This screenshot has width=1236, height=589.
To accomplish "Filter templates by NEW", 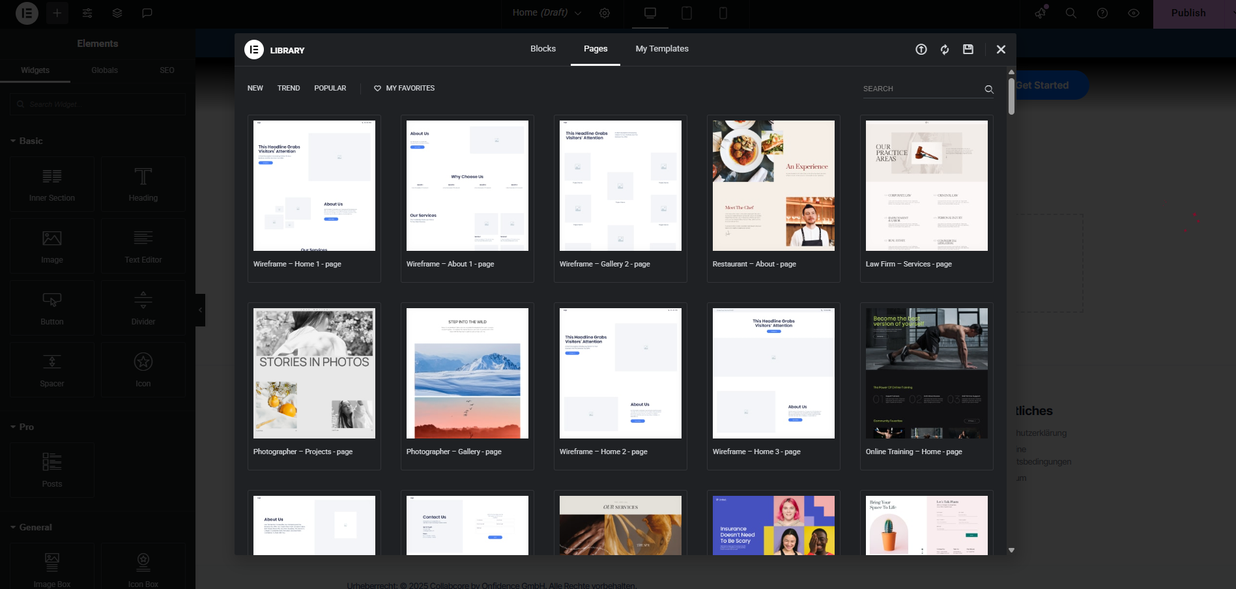I will 255,88.
